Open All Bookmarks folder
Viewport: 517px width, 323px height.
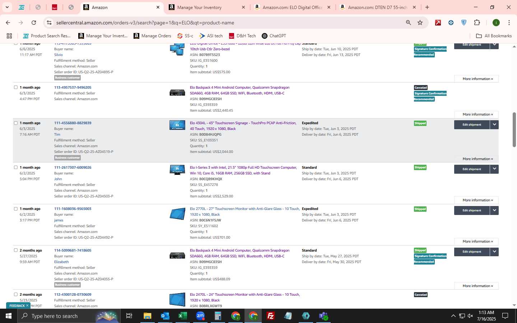[x=494, y=36]
